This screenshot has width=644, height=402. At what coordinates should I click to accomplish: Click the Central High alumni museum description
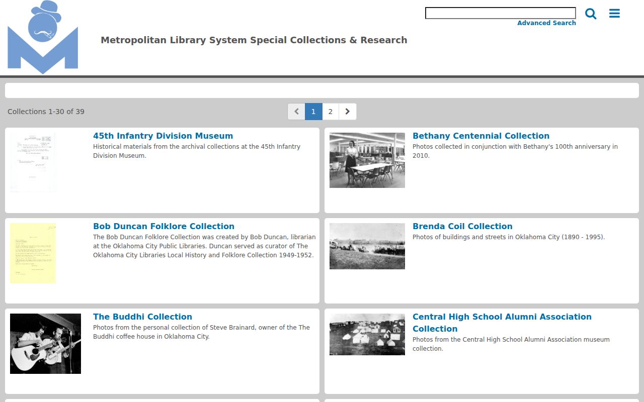pos(511,344)
